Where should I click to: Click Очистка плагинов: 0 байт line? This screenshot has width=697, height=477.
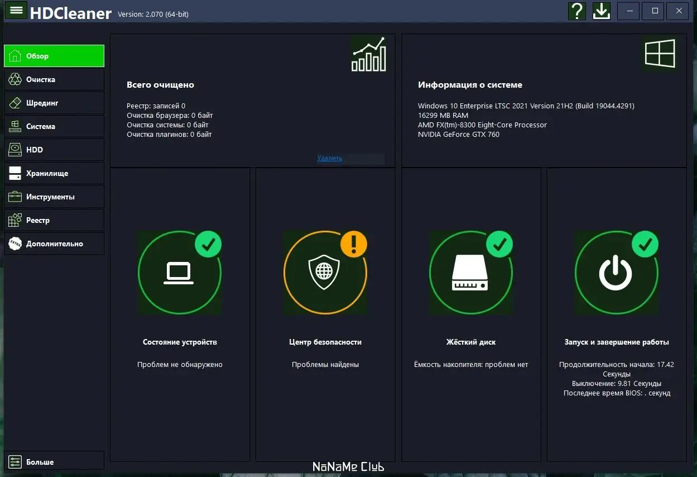click(169, 134)
